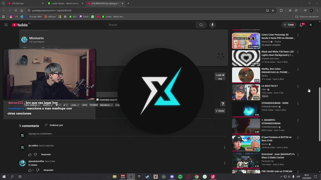This screenshot has height=180, width=321.
Task: Open the @youtubemifter profile link
Action: (x=36, y=161)
